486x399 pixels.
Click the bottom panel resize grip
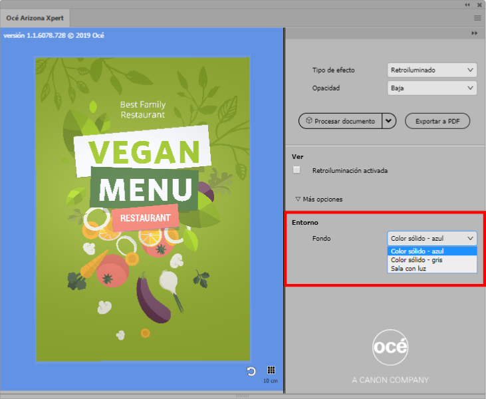[x=242, y=396]
